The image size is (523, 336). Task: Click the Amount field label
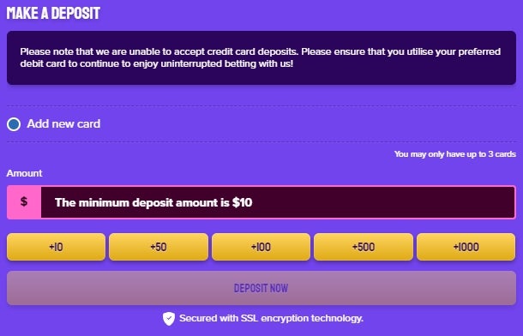(x=24, y=173)
